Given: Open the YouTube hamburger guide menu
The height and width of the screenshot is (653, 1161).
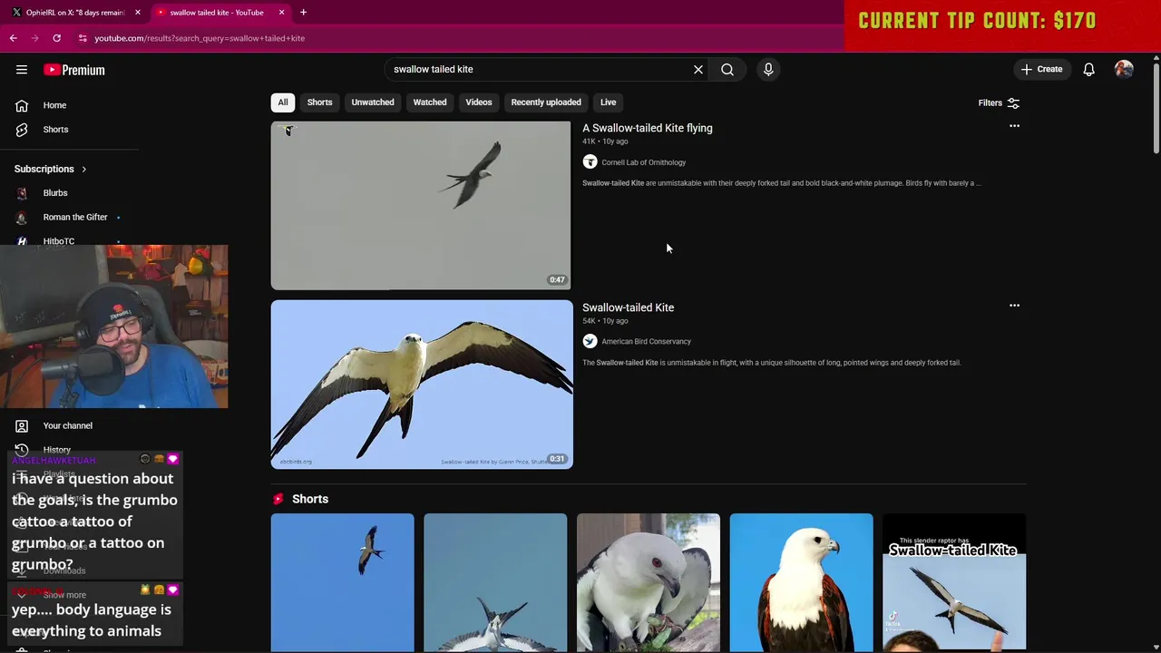Looking at the screenshot, I should pos(22,70).
